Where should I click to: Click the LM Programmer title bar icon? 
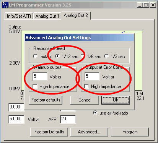[6, 5]
